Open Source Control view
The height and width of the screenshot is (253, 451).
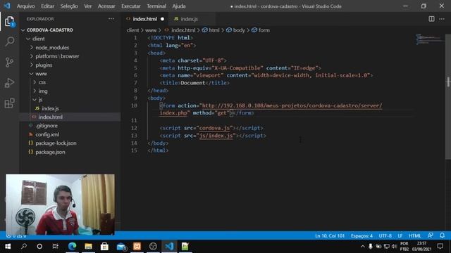(x=9, y=63)
